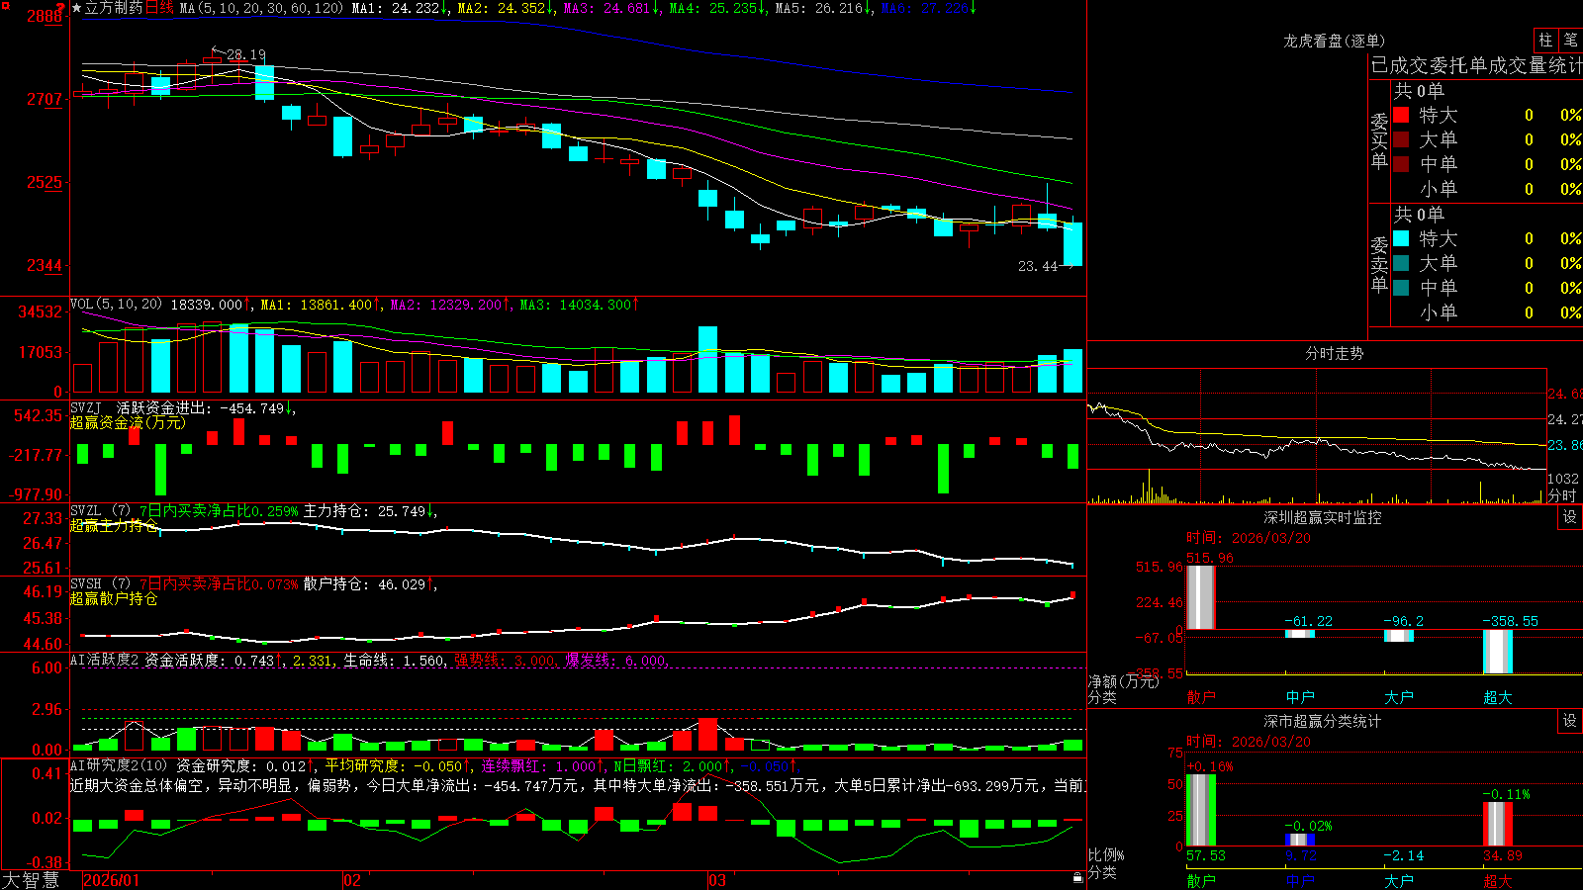The image size is (1583, 890).
Task: Click the SVZL 主力持仓 indicator title
Action: [252, 511]
